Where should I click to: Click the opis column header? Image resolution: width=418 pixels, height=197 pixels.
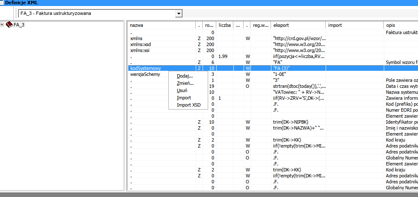click(400, 25)
